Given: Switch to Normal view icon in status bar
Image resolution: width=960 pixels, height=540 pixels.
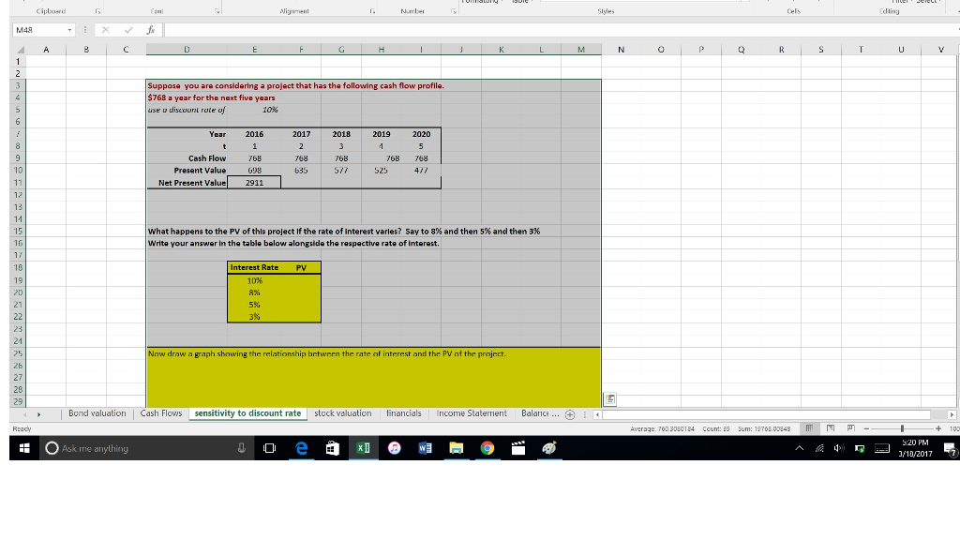Looking at the screenshot, I should [x=810, y=428].
